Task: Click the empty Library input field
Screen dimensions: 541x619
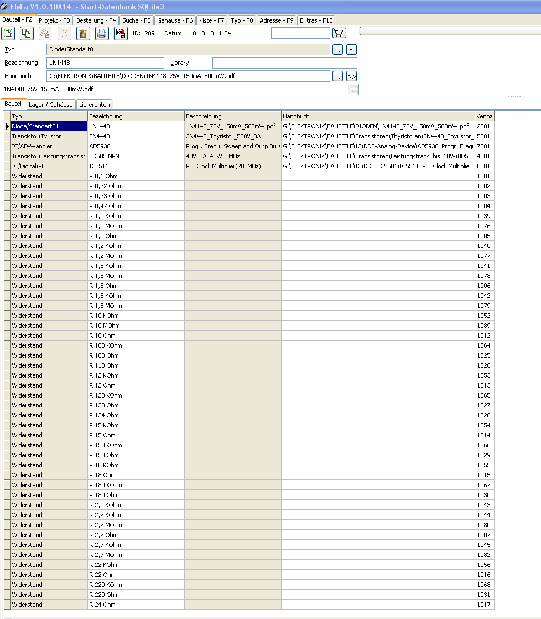Action: 285,63
